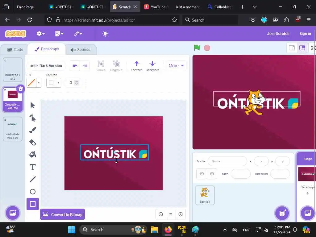This screenshot has width=316, height=237.
Task: Select the Fill bucket tool
Action: click(33, 155)
